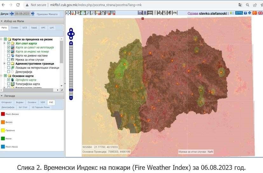Click the map zoom level slider track
The width and height of the screenshot is (263, 173).
[x=71, y=70]
